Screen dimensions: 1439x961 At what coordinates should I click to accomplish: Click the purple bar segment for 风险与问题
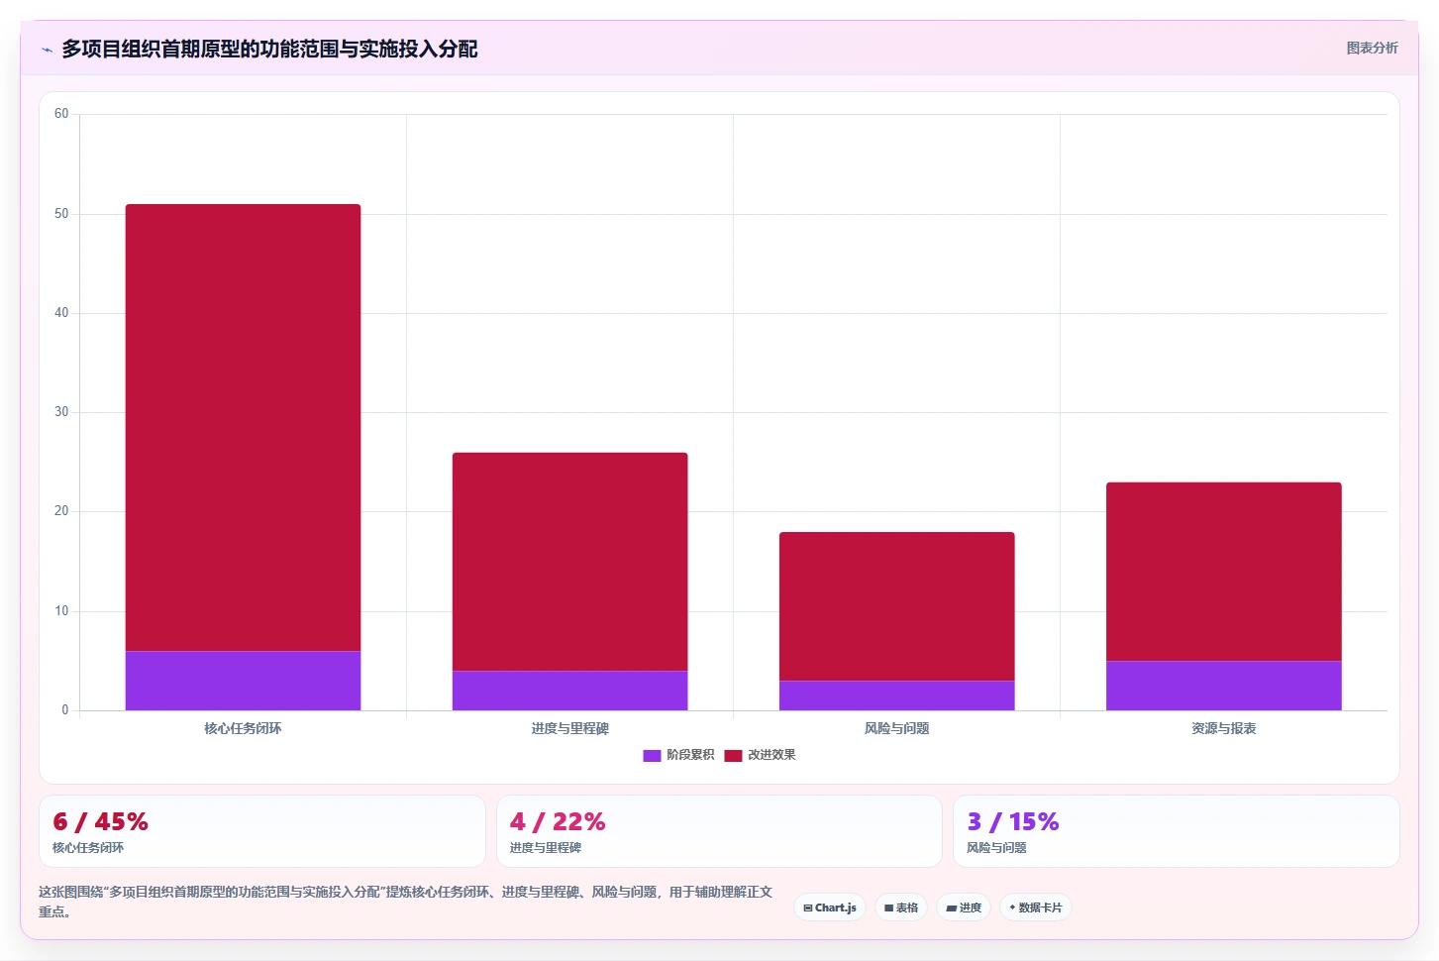tap(896, 695)
